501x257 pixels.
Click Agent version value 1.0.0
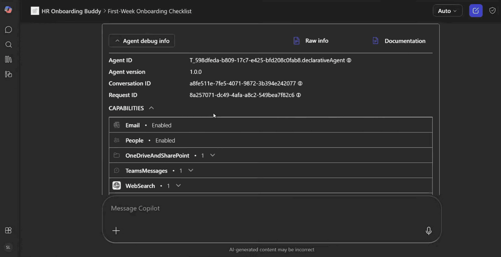tap(196, 72)
